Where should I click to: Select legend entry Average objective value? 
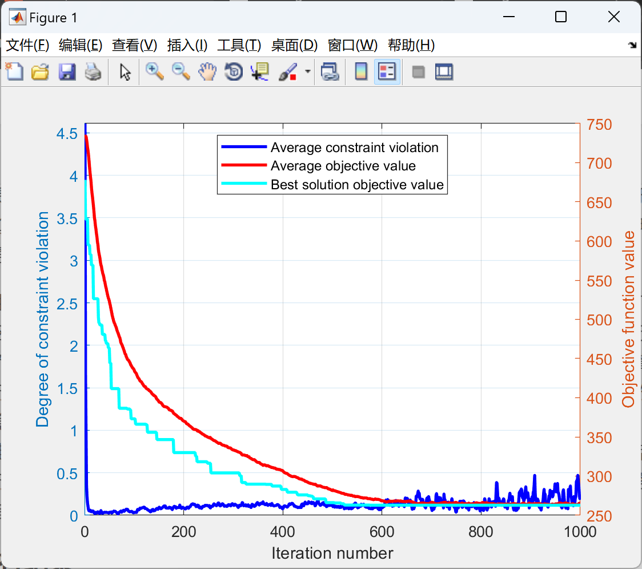(x=343, y=166)
